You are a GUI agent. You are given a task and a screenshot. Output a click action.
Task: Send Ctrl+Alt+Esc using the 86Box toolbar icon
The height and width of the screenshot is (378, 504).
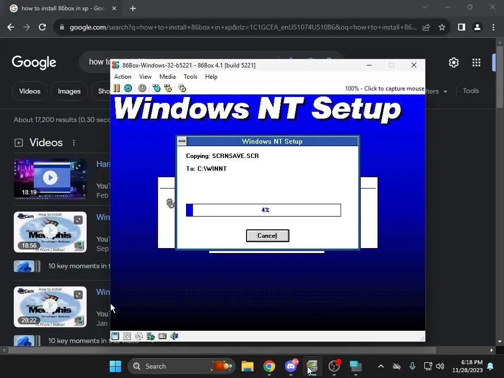168,88
